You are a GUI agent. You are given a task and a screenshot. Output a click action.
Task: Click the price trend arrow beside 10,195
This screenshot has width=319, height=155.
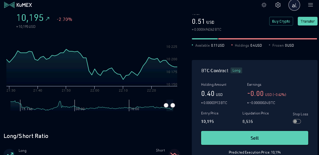(x=47, y=19)
